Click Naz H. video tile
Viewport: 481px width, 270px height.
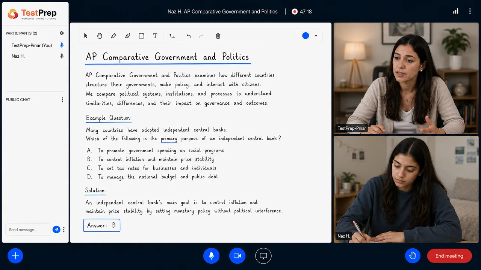pos(406,189)
